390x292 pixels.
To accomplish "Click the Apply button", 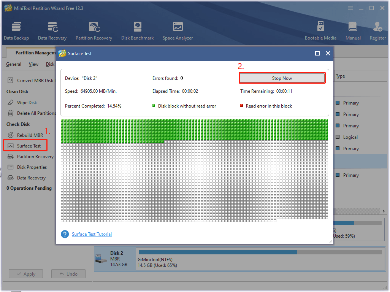I will pyautogui.click(x=26, y=274).
